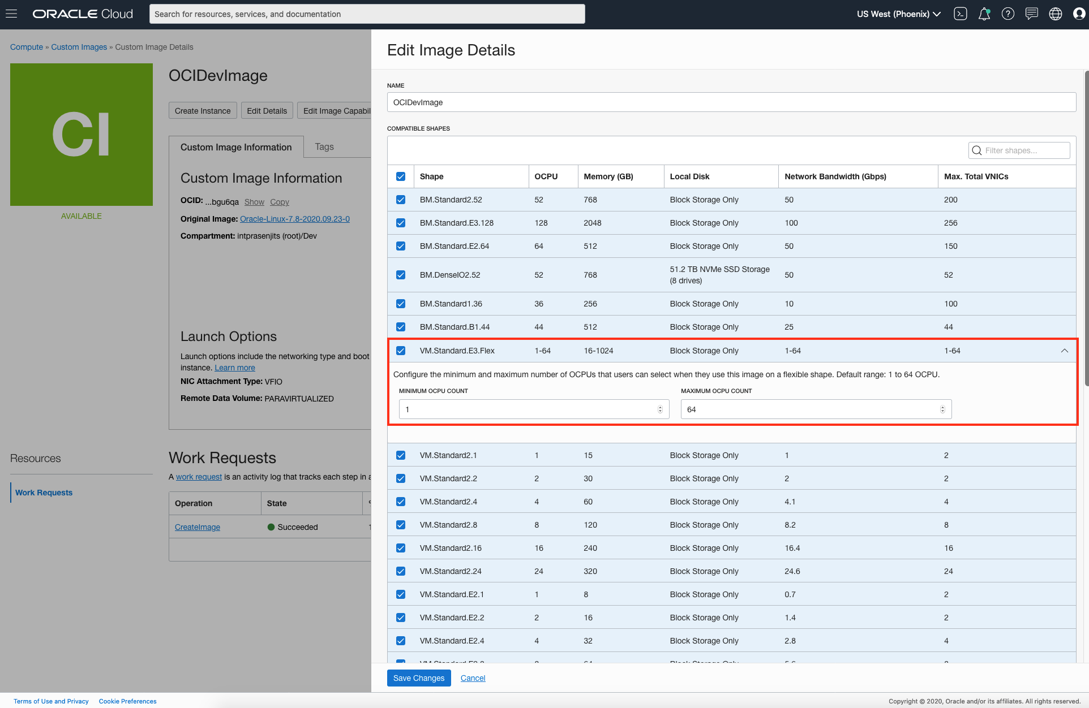Open the support chat icon

pos(1031,14)
